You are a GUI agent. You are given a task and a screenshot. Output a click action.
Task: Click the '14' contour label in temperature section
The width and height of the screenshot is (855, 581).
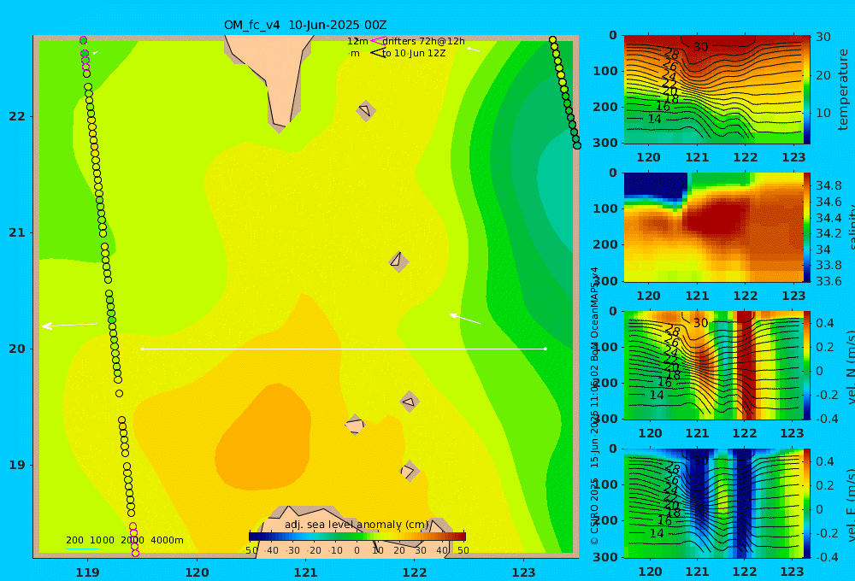(x=654, y=119)
